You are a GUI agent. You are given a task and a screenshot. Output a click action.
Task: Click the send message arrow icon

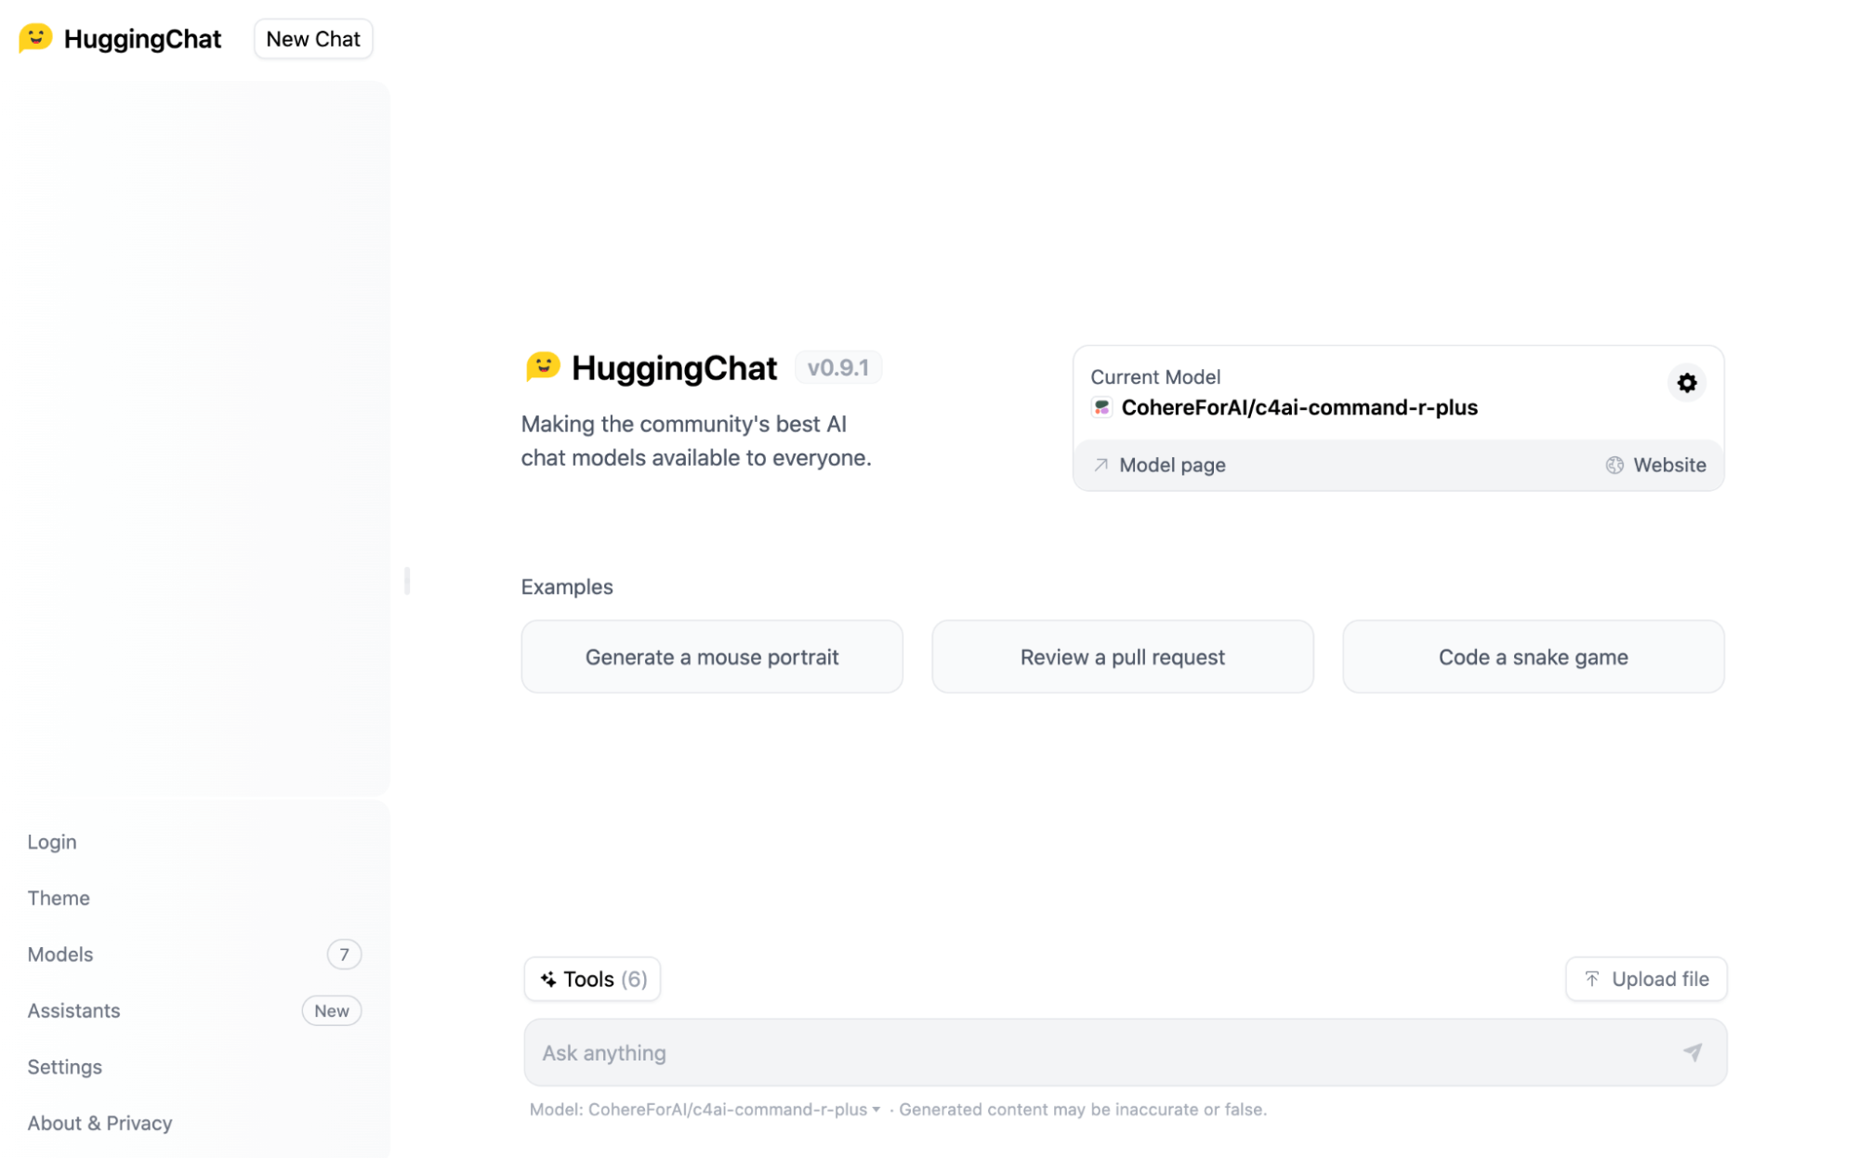pos(1693,1052)
